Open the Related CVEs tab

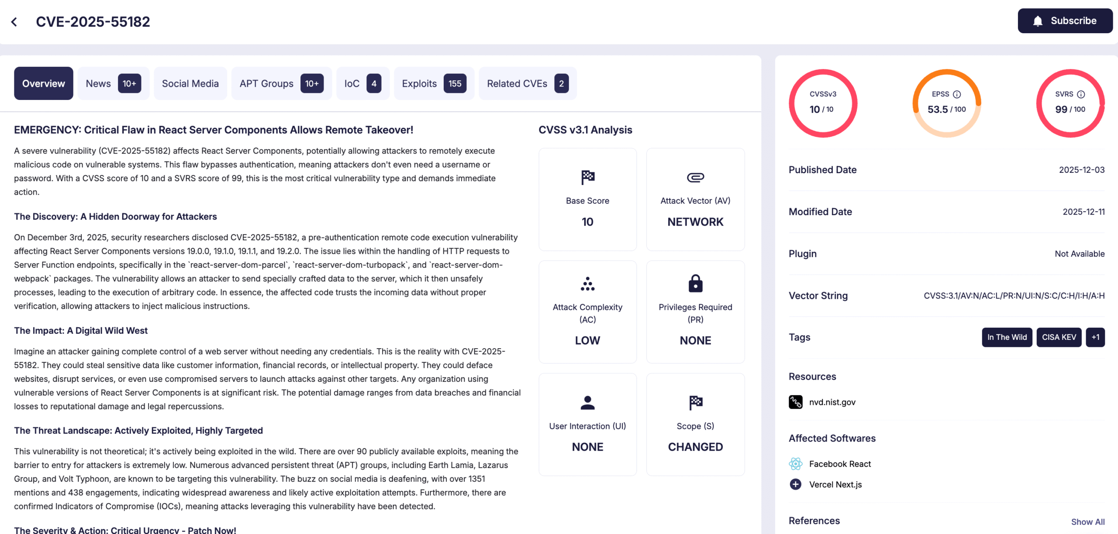click(x=528, y=83)
